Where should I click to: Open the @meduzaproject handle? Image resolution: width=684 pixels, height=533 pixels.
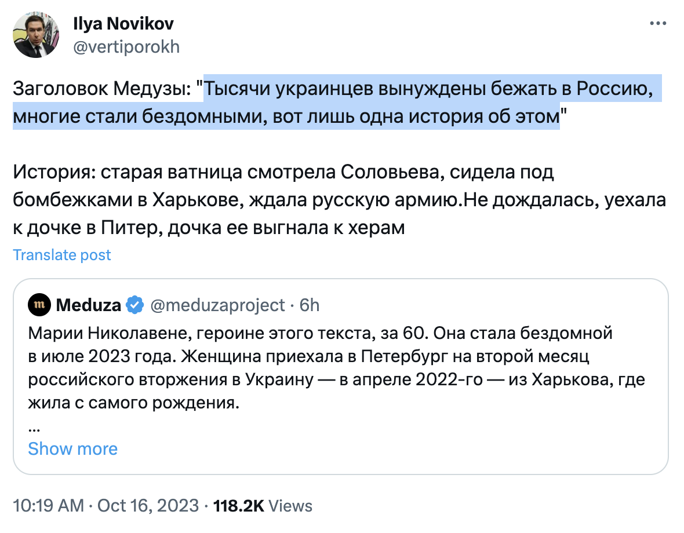217,305
